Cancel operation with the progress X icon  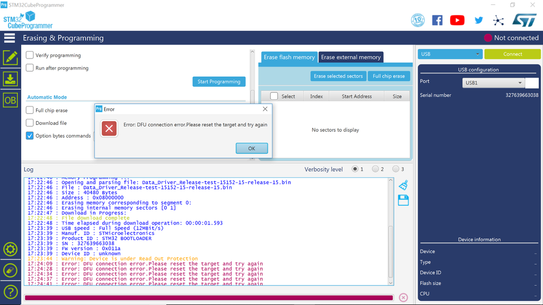click(403, 297)
